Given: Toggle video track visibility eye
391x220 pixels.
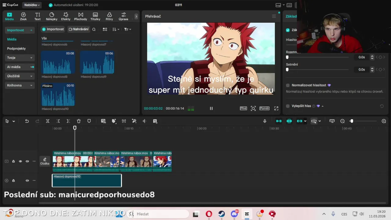Looking at the screenshot, I should (x=20, y=161).
